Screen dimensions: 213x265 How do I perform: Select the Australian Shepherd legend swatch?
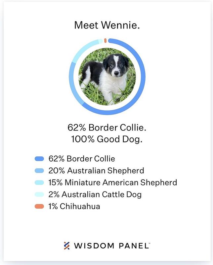tap(39, 171)
